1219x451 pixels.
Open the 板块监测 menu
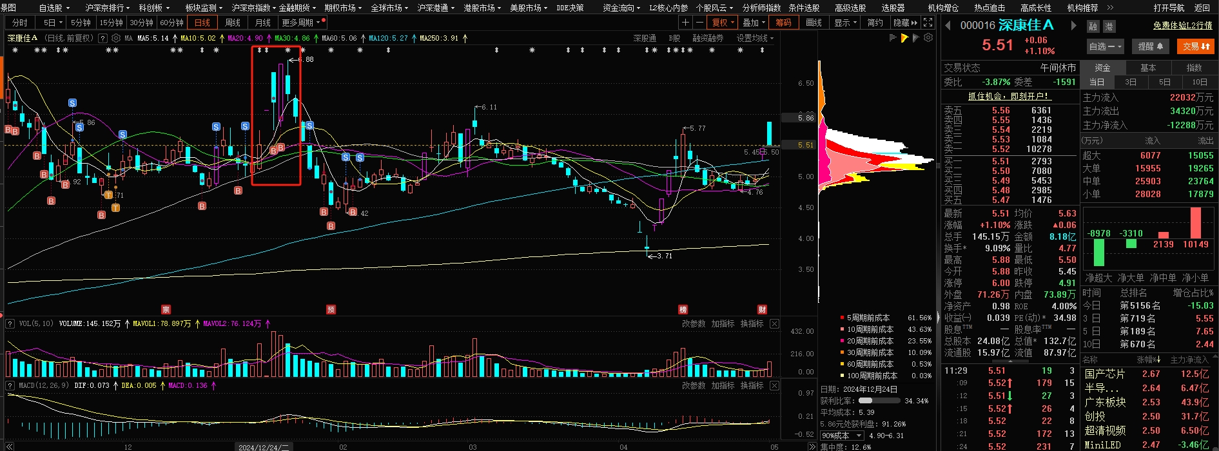tap(204, 8)
